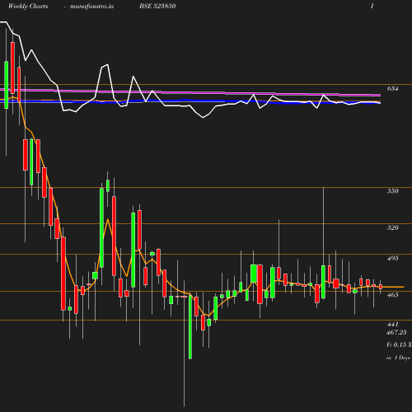Click the 'V: 0.15 X' volume text
Screen dimensions: 412x412
pos(399,344)
